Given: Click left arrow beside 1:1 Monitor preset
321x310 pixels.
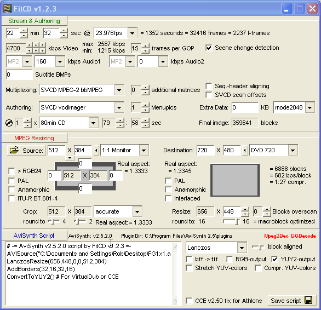Looking at the screenshot, I should tap(96, 151).
